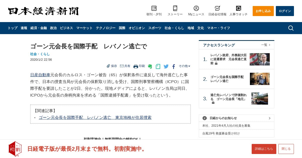
Task: Click thumbnail of rank 2 article
Action: (260, 79)
